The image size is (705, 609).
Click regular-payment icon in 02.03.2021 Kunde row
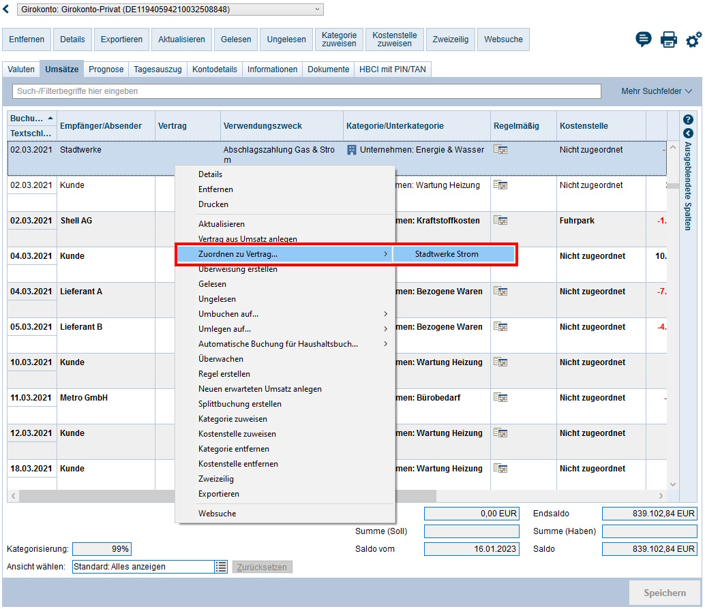(500, 185)
